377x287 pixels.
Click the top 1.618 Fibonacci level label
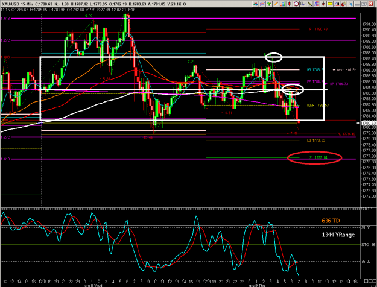(5, 18)
